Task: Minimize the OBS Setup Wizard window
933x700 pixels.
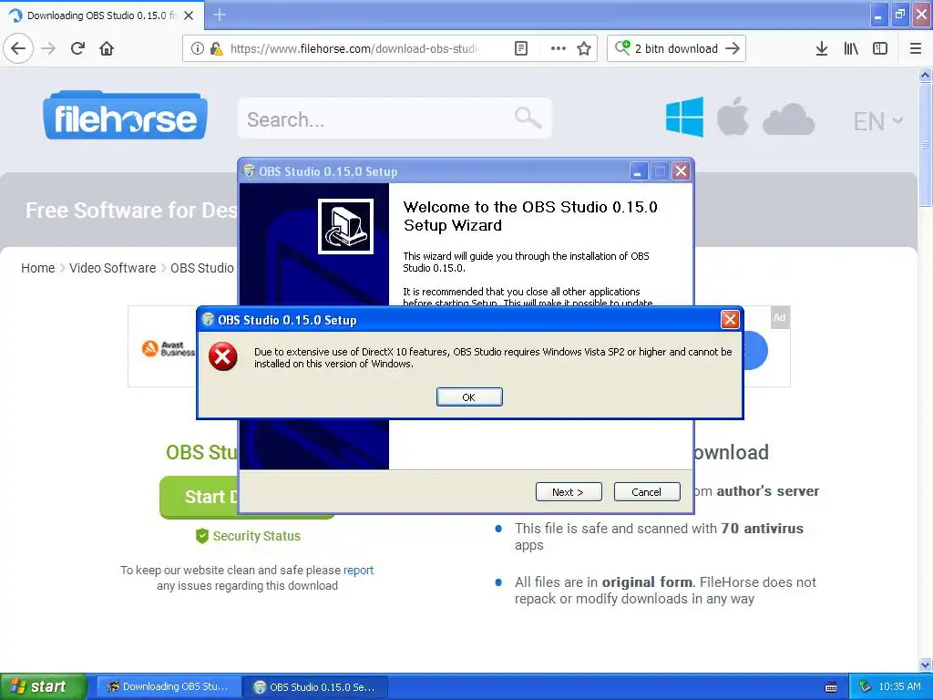Action: point(637,171)
